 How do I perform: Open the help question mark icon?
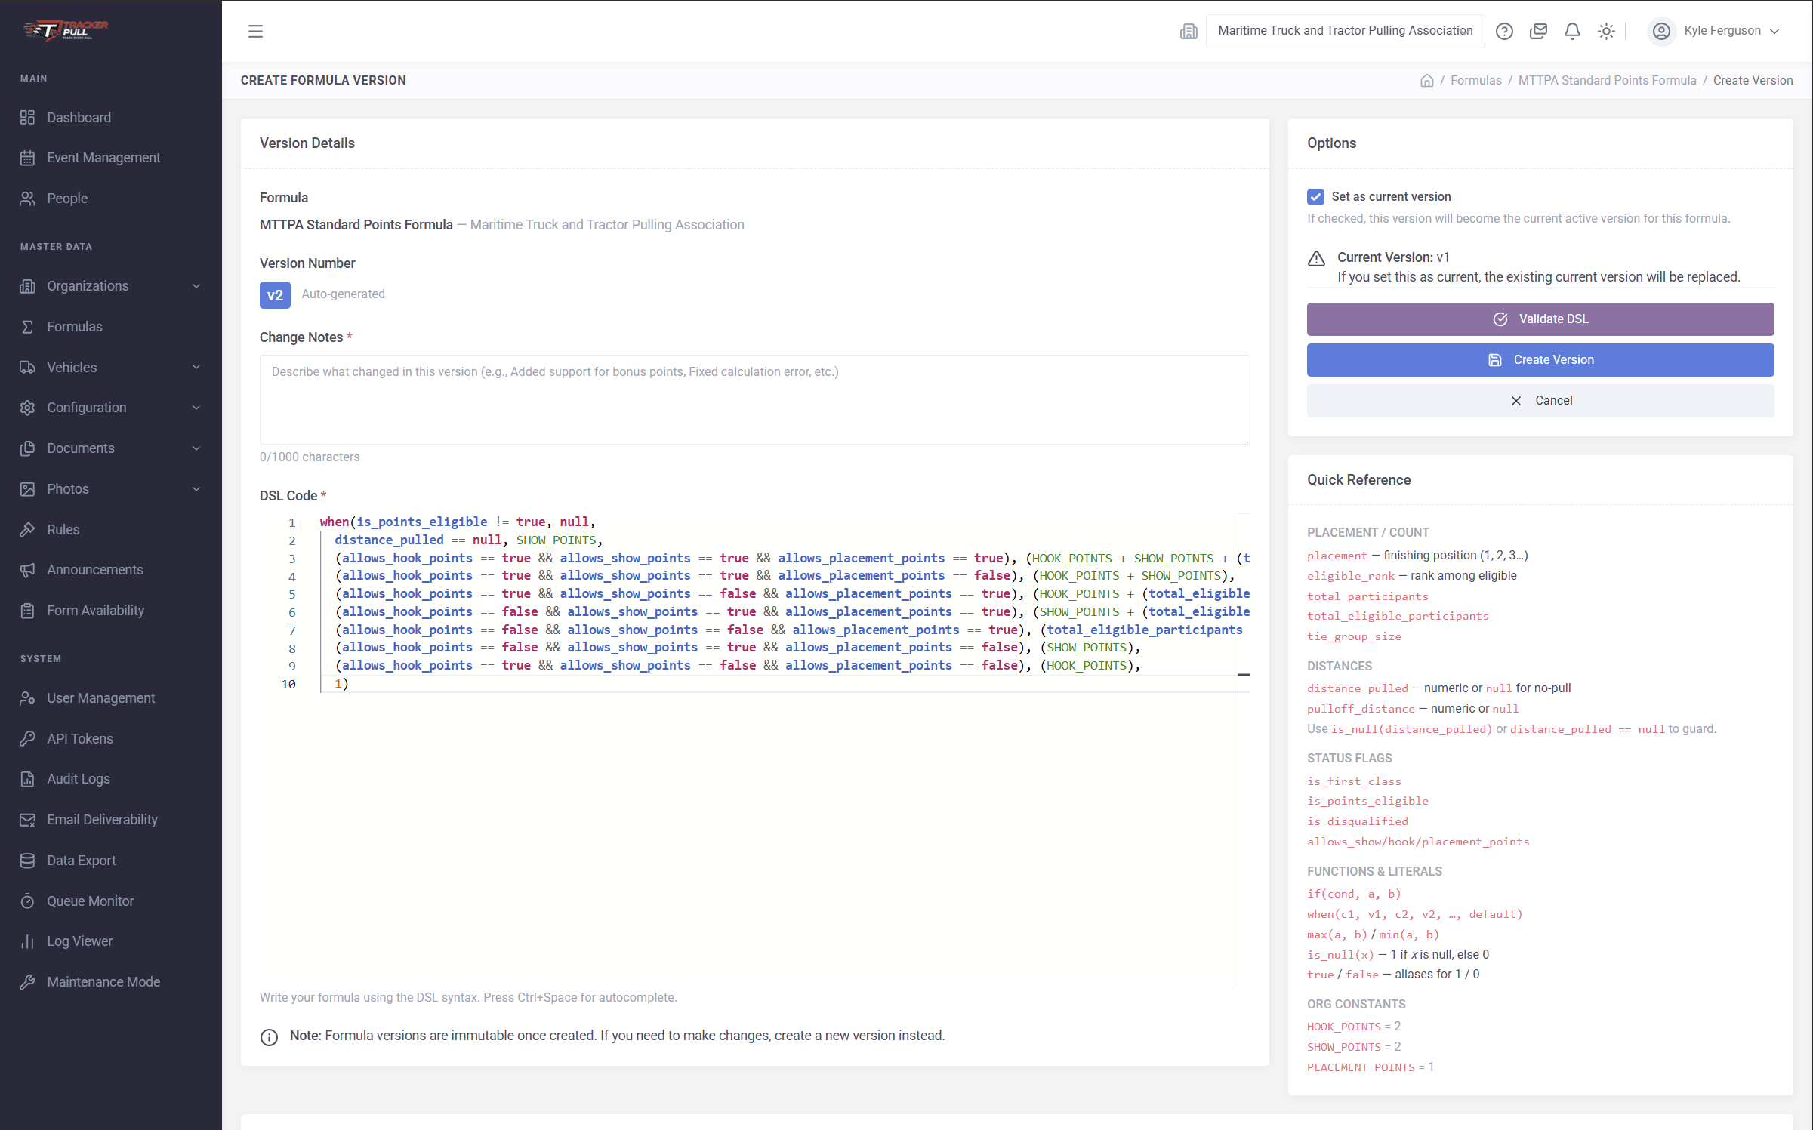(1504, 31)
